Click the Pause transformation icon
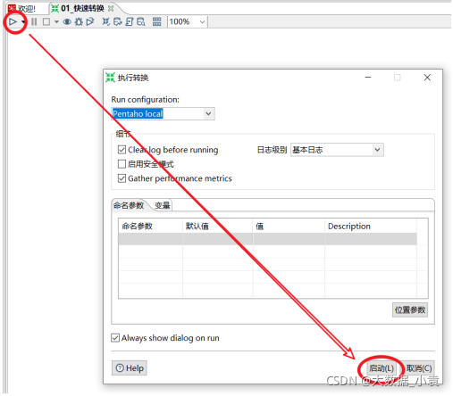 point(34,21)
